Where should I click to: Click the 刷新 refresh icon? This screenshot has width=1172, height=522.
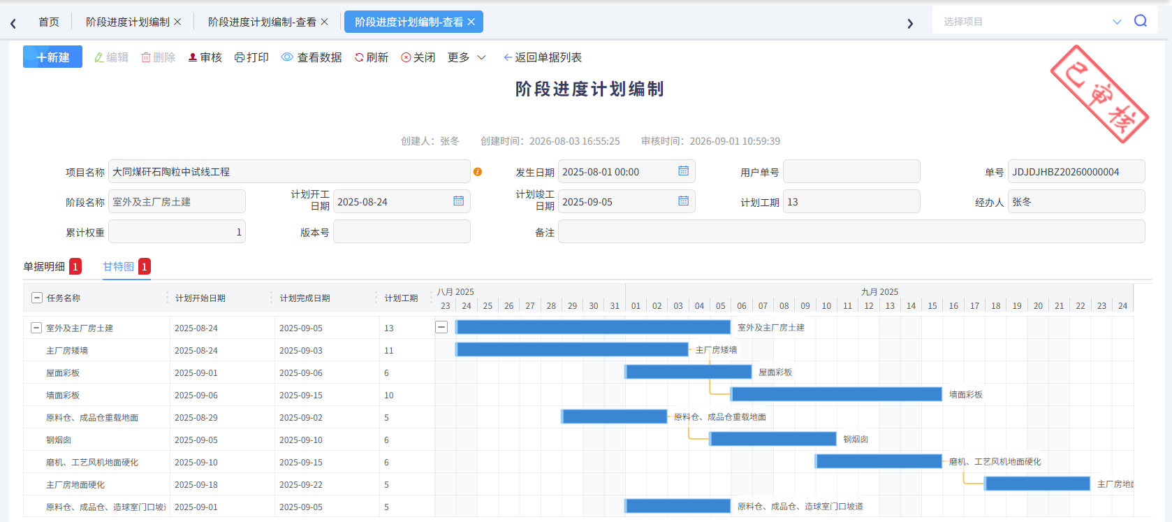[359, 57]
